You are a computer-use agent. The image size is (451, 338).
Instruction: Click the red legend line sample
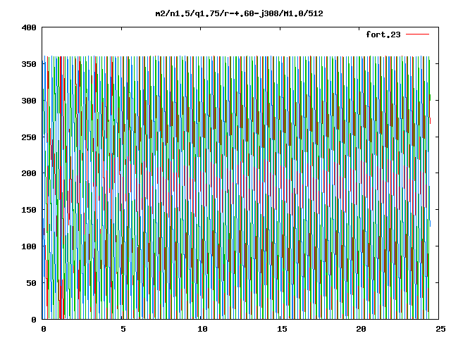point(417,35)
